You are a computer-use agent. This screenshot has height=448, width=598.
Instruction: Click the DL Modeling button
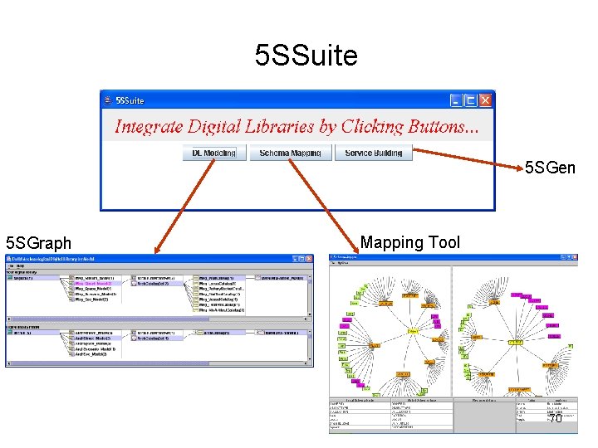coord(214,153)
